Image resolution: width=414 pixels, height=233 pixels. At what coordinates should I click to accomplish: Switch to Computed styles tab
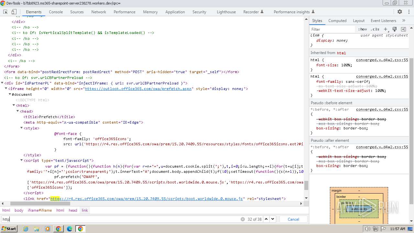click(337, 20)
